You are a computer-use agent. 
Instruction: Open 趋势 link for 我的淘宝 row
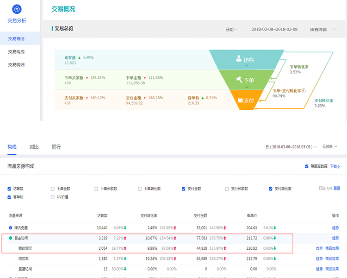click(319, 248)
